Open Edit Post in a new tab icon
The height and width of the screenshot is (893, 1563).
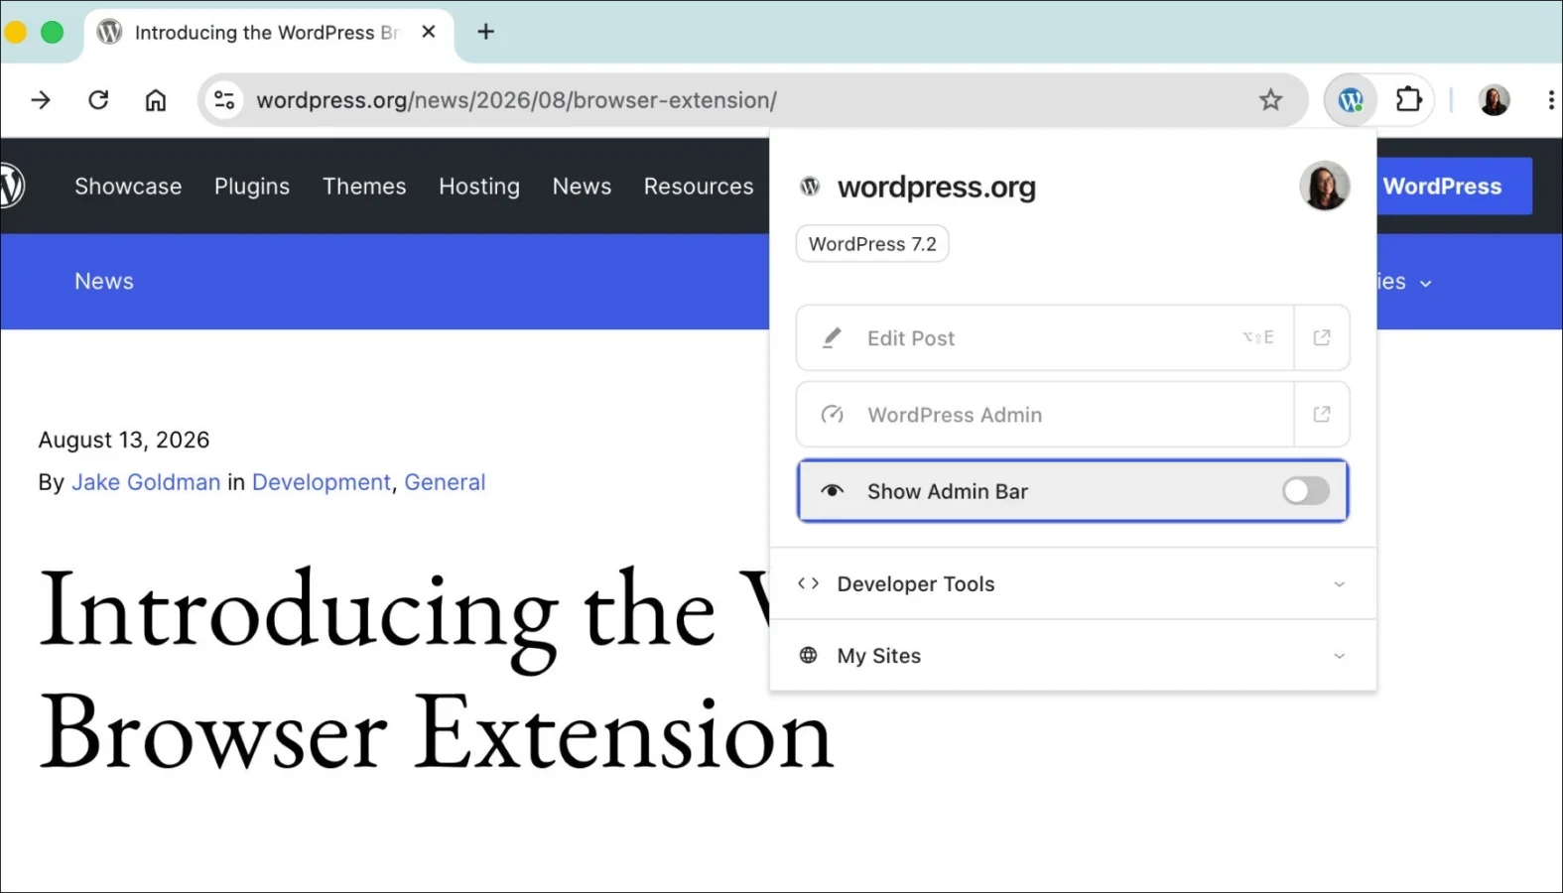[x=1322, y=337]
